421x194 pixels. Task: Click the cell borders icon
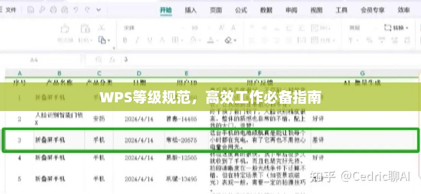pyautogui.click(x=175, y=40)
